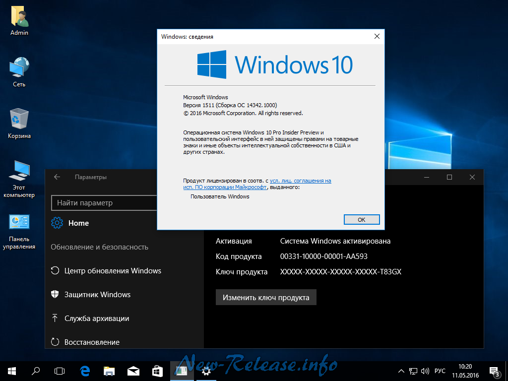The height and width of the screenshot is (381, 508).
Task: Open the Windows Store taskbar icon
Action: [x=157, y=371]
